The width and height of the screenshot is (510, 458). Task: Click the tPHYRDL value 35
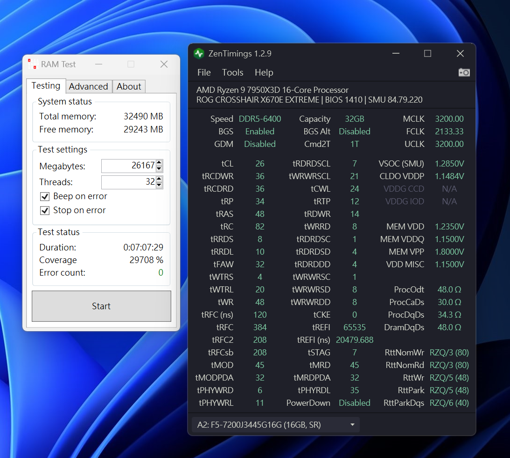tap(355, 390)
